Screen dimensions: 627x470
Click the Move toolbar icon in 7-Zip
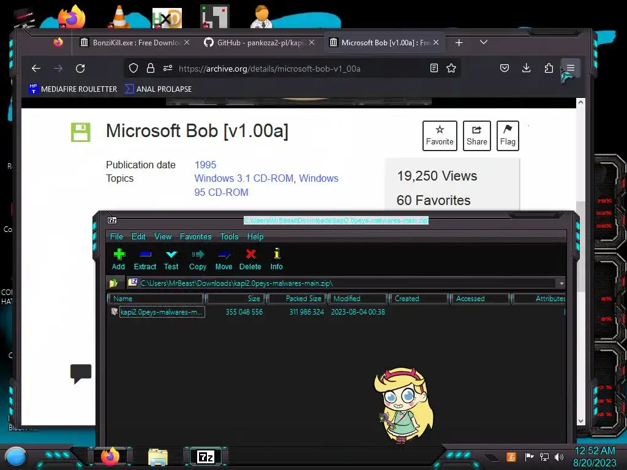[x=223, y=259]
